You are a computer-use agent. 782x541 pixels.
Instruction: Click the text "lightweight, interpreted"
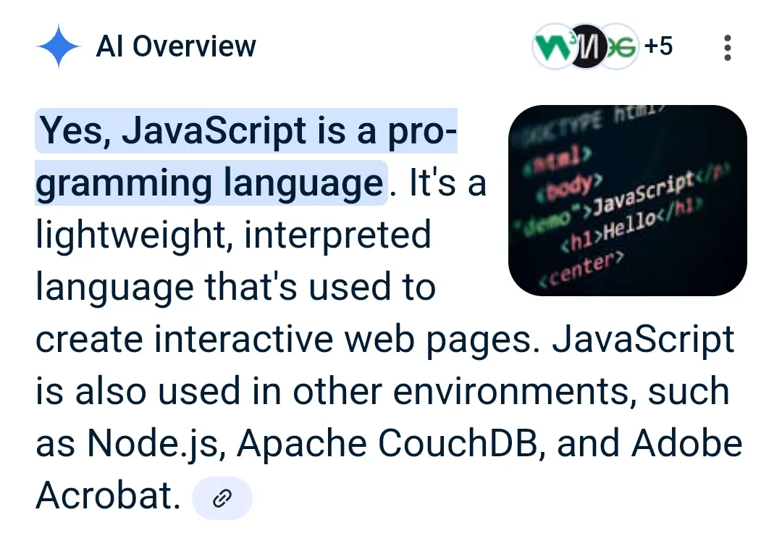tap(233, 235)
